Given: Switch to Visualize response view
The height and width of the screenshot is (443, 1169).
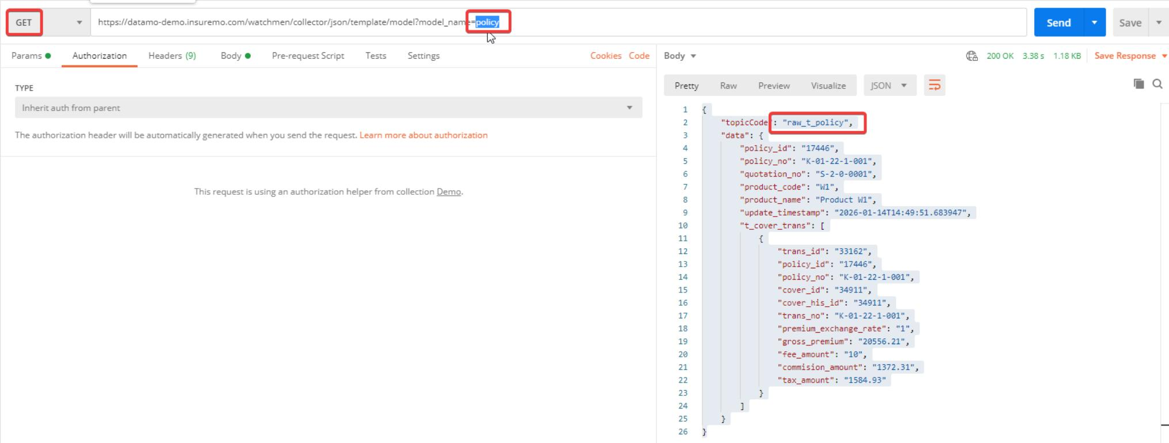Looking at the screenshot, I should [x=828, y=86].
